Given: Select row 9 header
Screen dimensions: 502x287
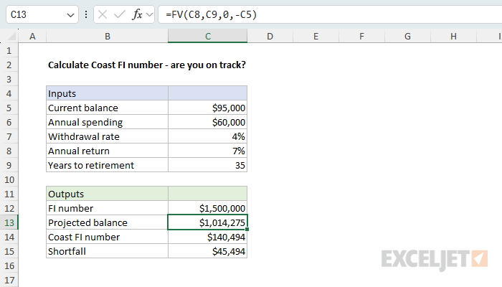Looking at the screenshot, I should pyautogui.click(x=9, y=165).
